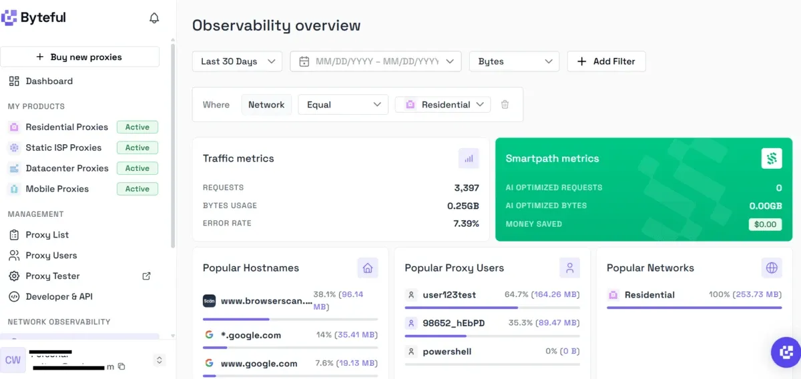Image resolution: width=801 pixels, height=379 pixels.
Task: Click www.google.com hostname row
Action: pyautogui.click(x=290, y=366)
